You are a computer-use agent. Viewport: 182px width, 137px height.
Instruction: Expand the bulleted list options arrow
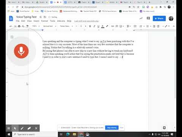151,26
